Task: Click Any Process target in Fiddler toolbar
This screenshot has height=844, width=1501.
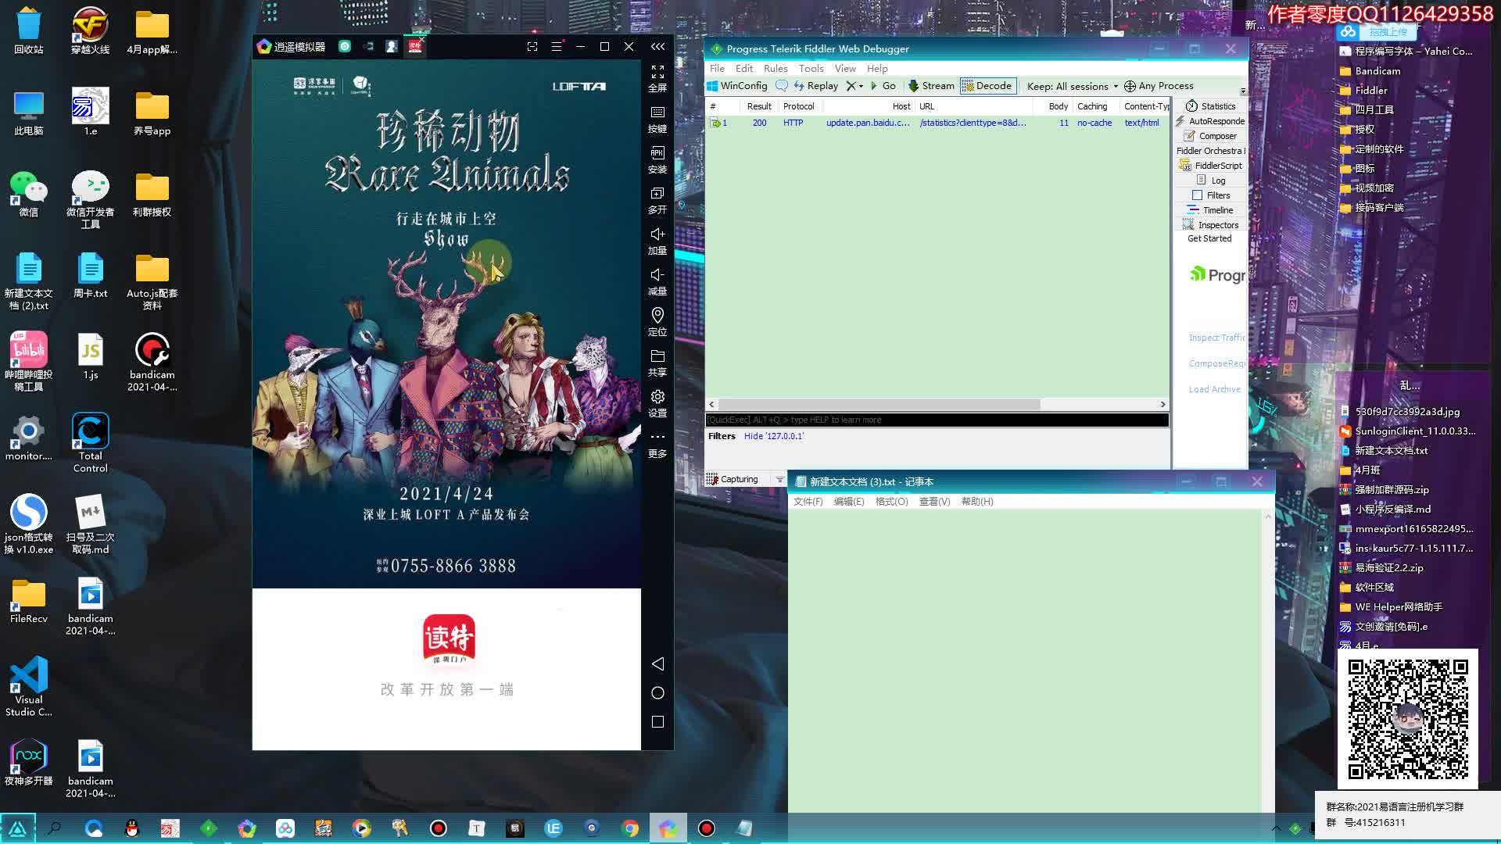Action: click(x=1159, y=86)
